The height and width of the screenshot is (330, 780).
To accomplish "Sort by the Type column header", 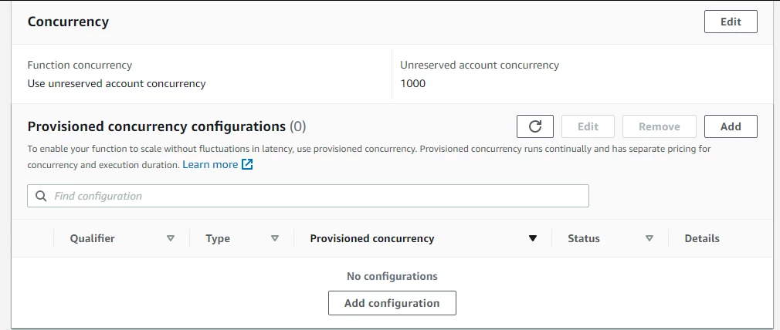I will [218, 238].
